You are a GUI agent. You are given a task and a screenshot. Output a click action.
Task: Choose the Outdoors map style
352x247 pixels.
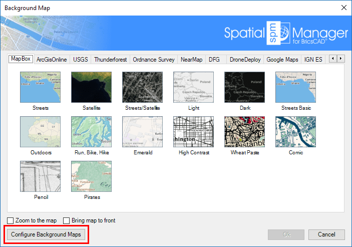point(40,132)
